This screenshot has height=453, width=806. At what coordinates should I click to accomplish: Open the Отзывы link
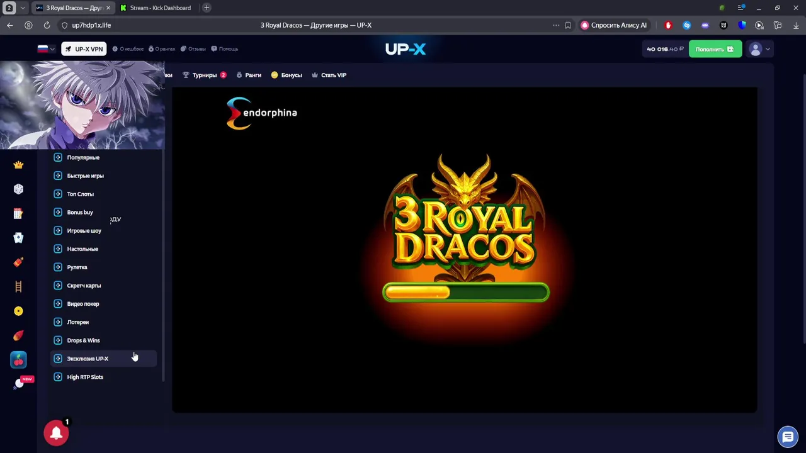(x=193, y=49)
